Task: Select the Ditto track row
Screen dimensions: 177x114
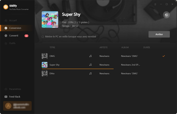Action: (x=101, y=73)
